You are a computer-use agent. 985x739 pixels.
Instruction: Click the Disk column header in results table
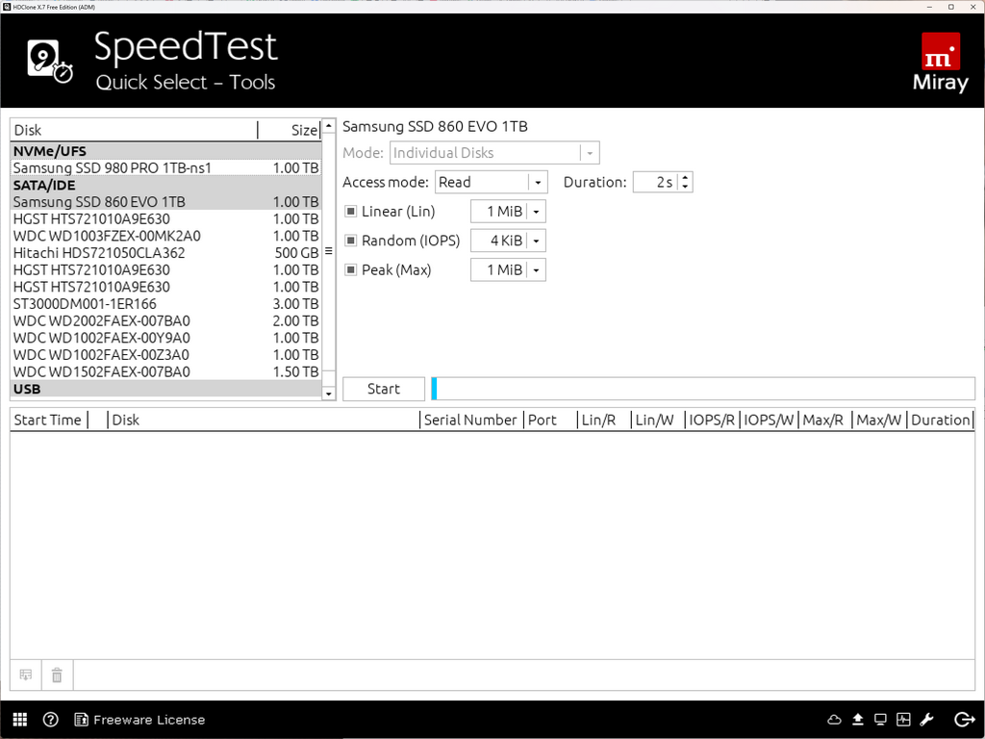(264, 420)
